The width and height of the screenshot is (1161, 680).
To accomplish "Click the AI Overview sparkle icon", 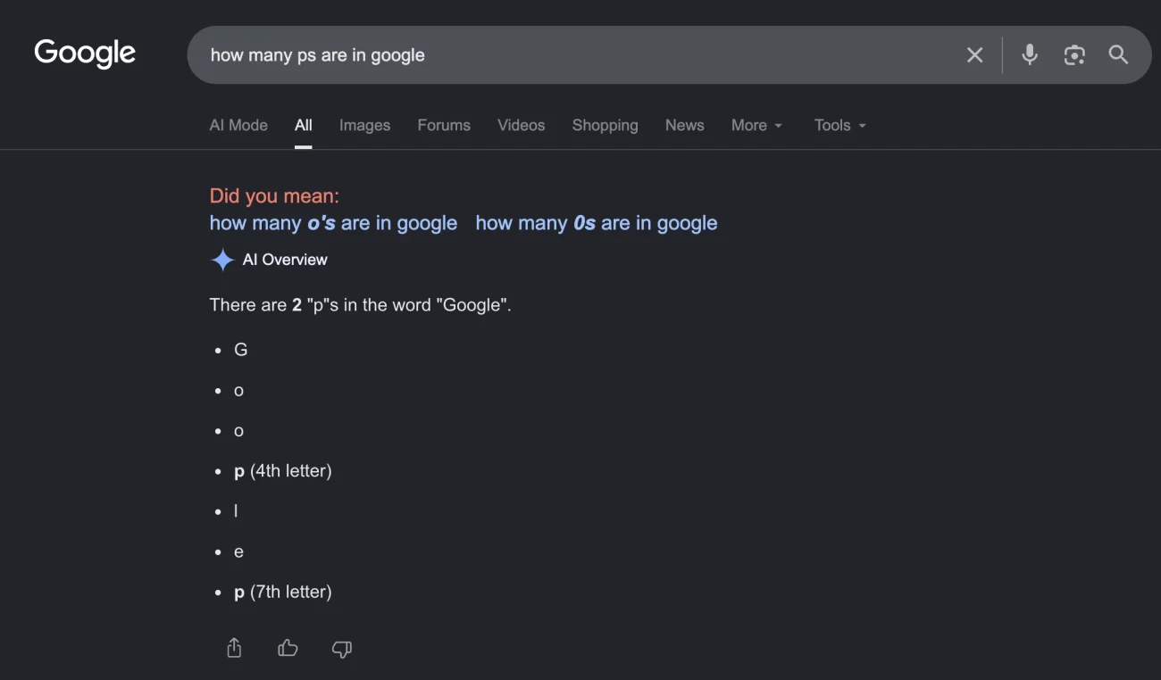I will point(221,260).
